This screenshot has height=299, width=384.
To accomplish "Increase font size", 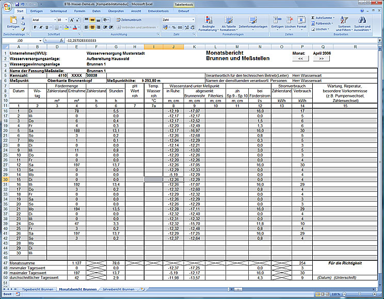I will pos(72,20).
